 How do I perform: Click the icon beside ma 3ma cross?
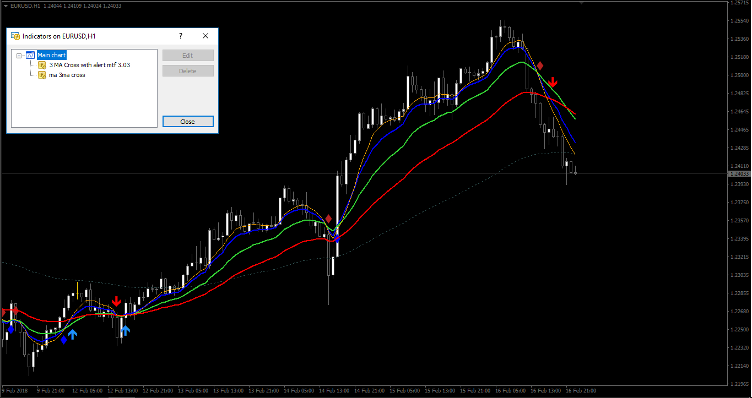(42, 75)
